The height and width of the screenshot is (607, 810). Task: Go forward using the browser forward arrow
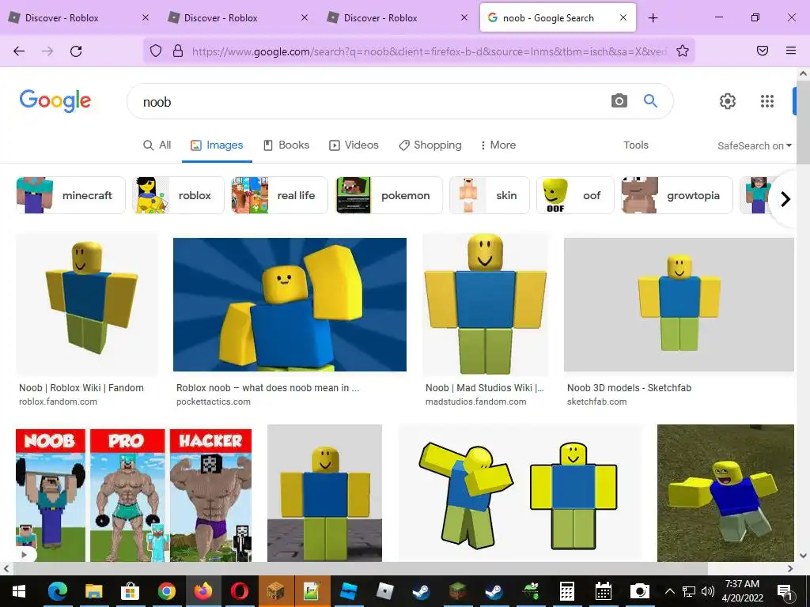point(47,51)
